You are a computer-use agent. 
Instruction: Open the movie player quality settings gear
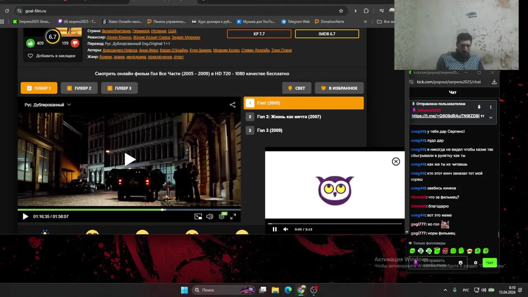[x=222, y=216]
